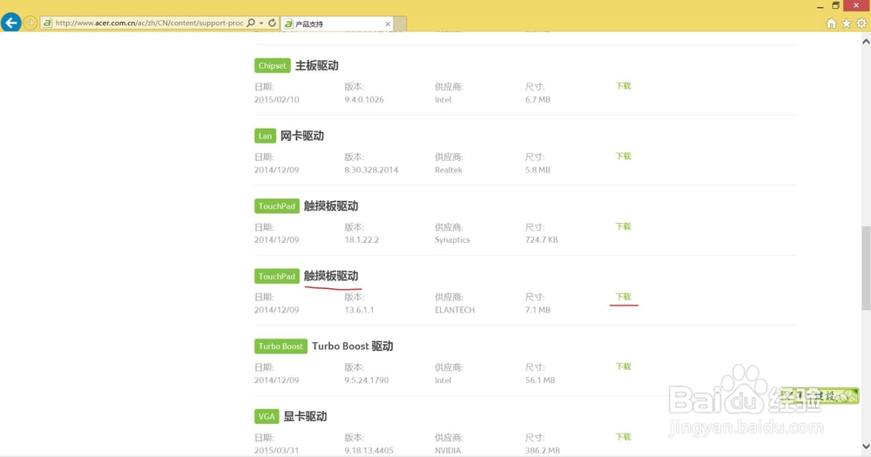
Task: Click the TouchPad tag for Synaptics driver
Action: 277,206
